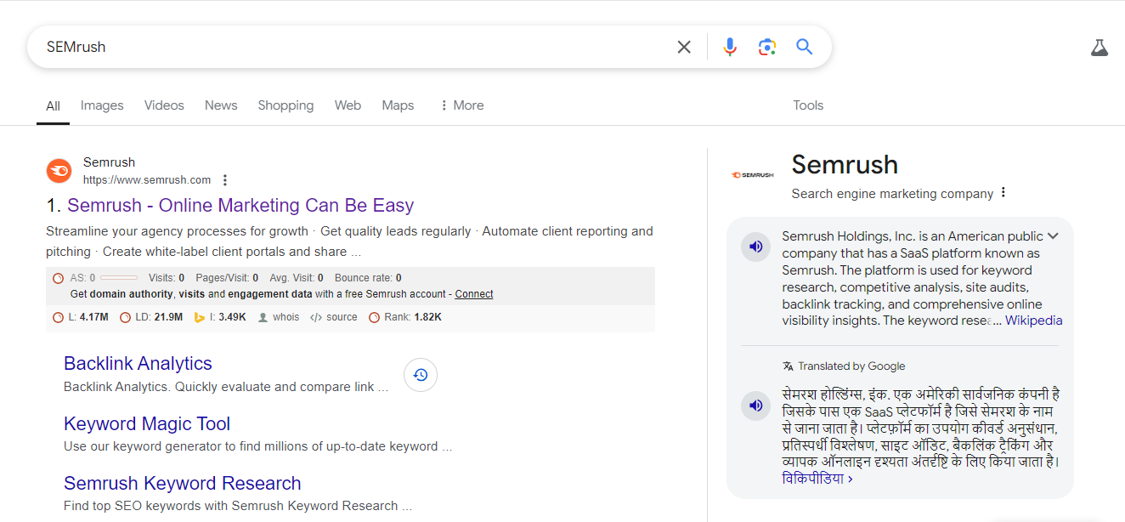
Task: Click the history clock icon beside Backlink Analytics
Action: pyautogui.click(x=420, y=375)
